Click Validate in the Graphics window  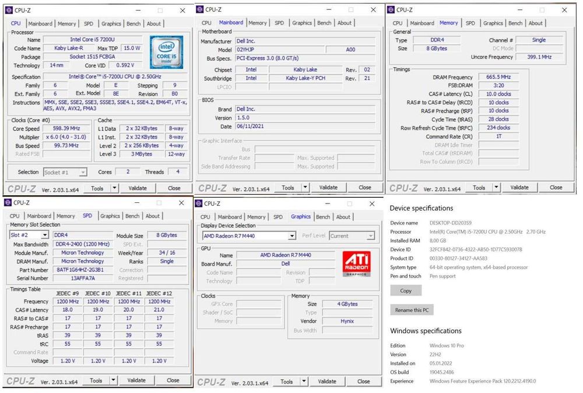click(327, 381)
